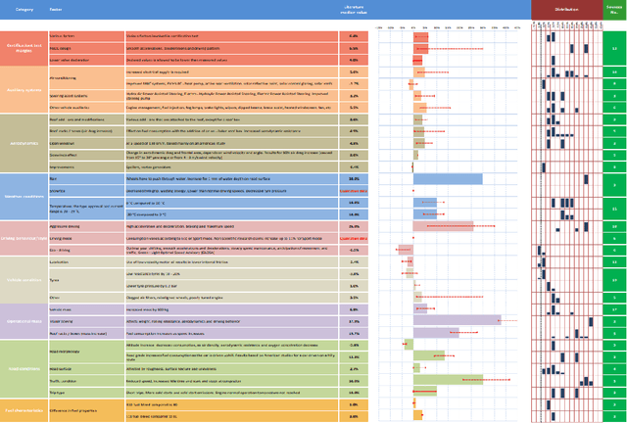Image resolution: width=627 pixels, height=423 pixels.
Task: Click the green Sources No. header
Action: click(x=612, y=10)
